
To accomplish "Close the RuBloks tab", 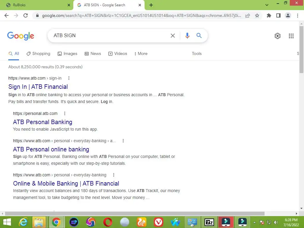I will click(x=69, y=5).
